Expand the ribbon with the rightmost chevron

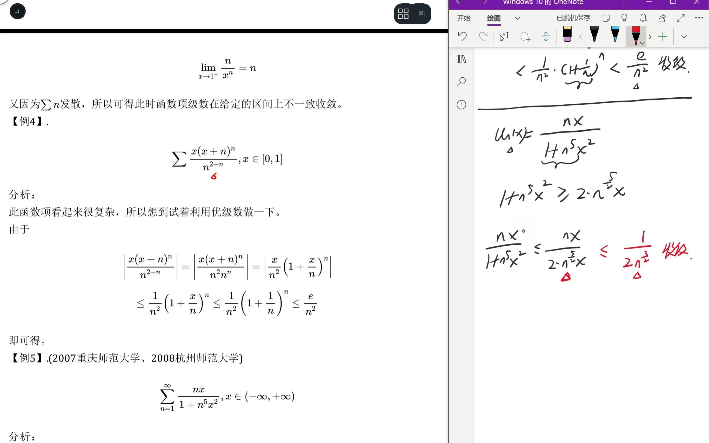click(x=684, y=36)
